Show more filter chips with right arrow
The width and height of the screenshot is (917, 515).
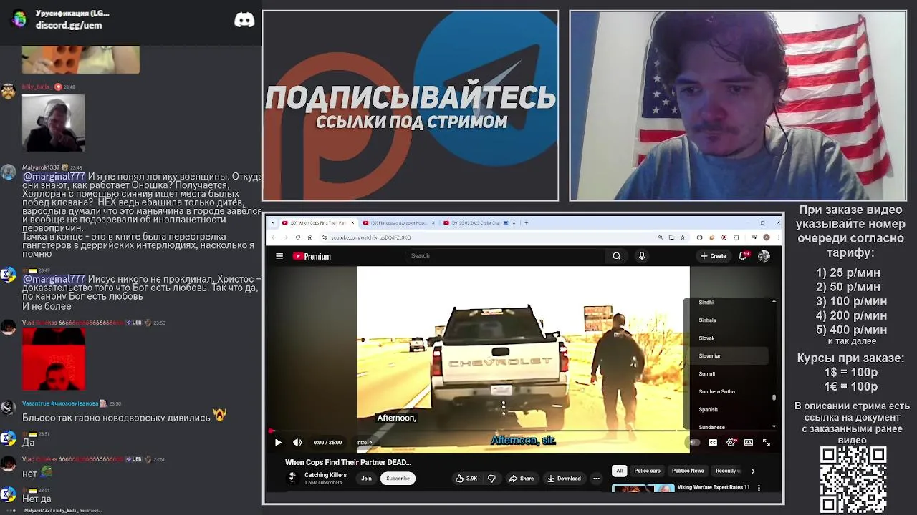tap(753, 471)
